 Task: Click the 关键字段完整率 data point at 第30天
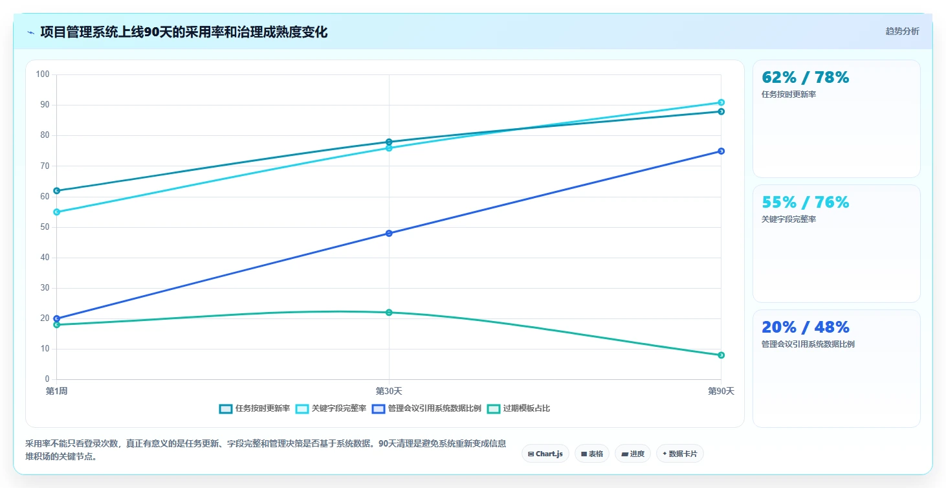pos(389,148)
